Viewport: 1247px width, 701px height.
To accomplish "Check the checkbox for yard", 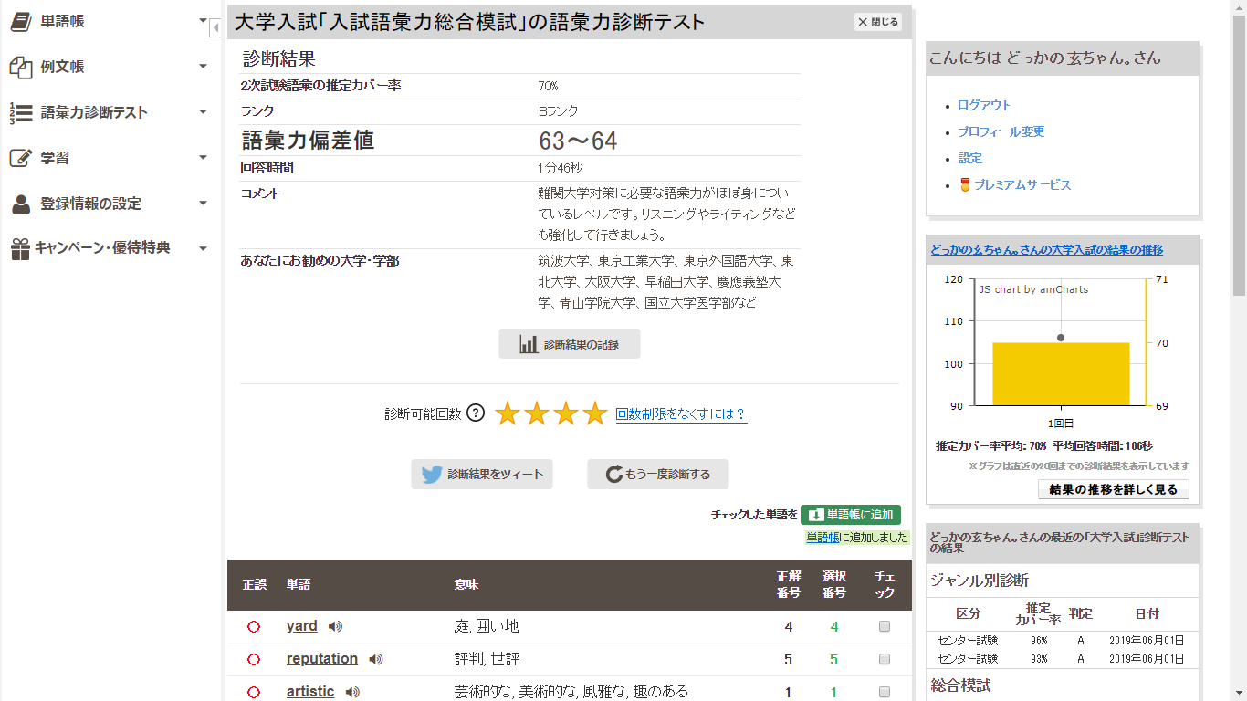I will (x=884, y=626).
